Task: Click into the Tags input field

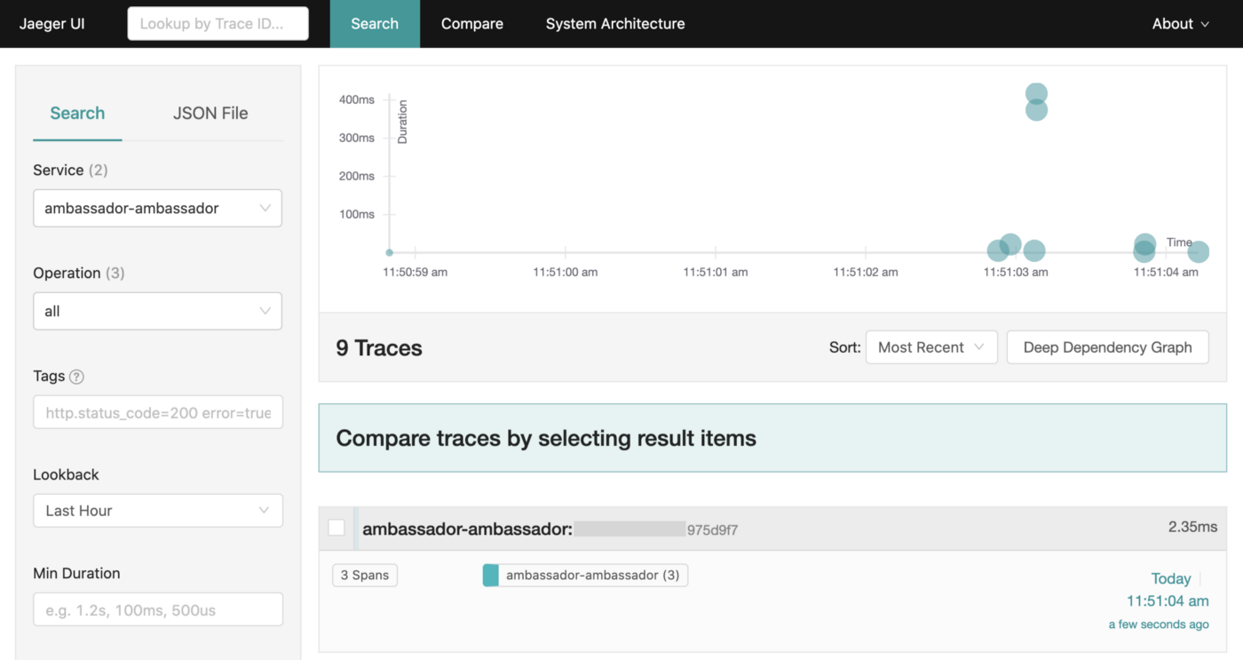Action: click(157, 412)
